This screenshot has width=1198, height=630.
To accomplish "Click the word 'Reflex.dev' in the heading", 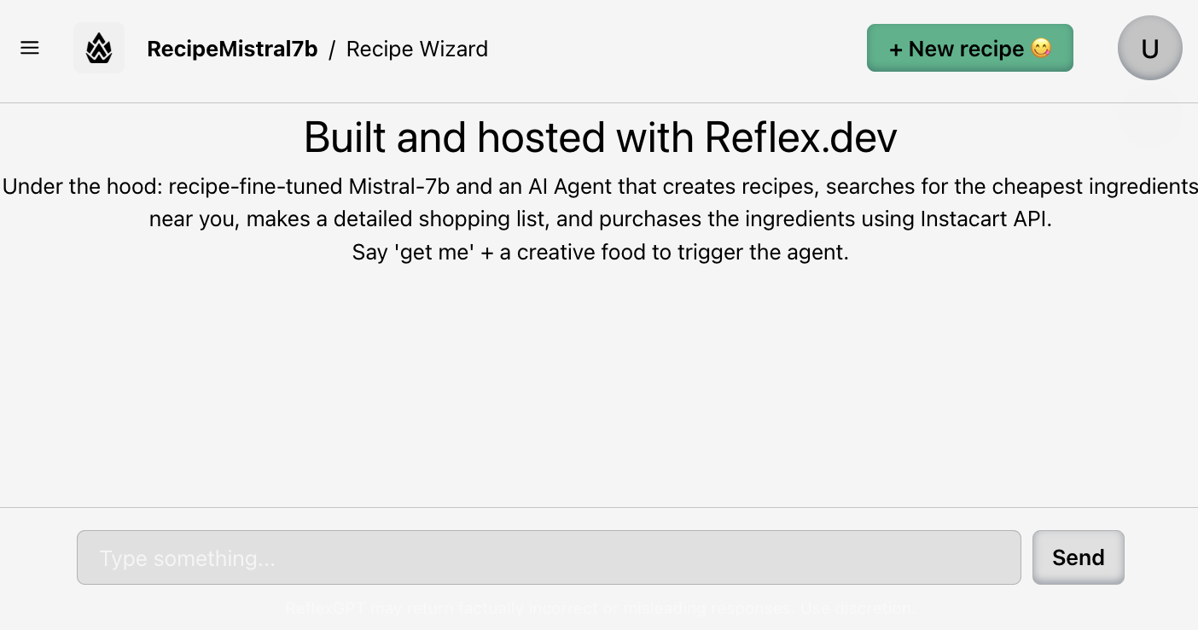I will point(800,137).
